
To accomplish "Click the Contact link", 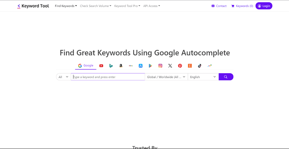I will point(219,6).
